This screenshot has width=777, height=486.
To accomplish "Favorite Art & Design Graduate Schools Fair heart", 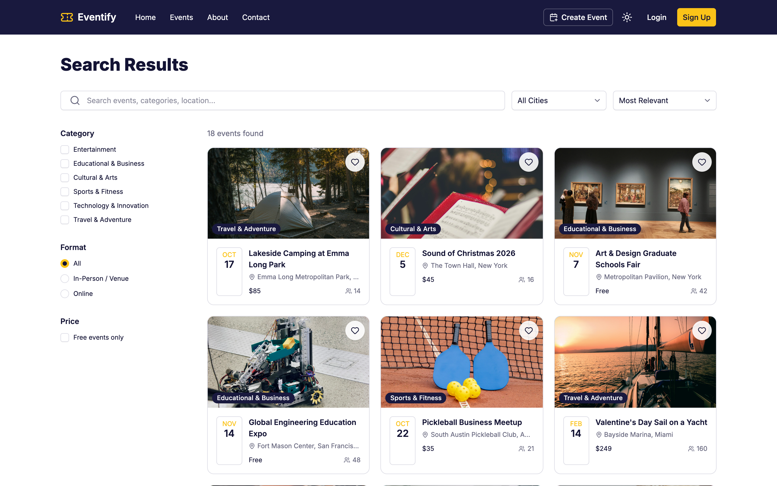I will point(702,162).
